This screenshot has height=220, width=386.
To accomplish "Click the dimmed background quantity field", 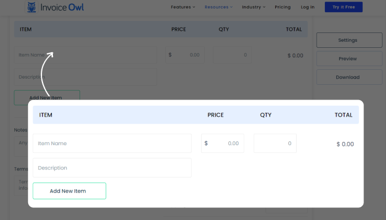I will click(232, 55).
